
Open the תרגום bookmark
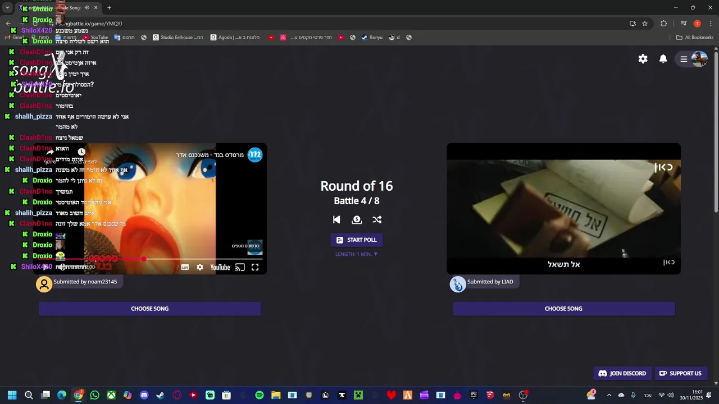point(124,38)
